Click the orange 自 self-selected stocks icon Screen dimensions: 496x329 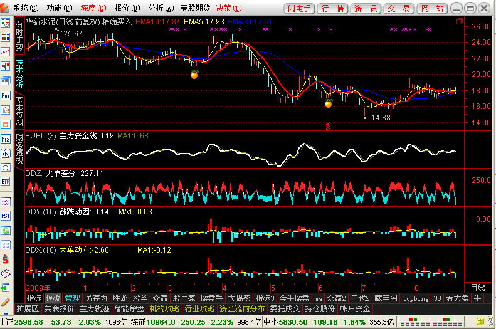point(6,125)
